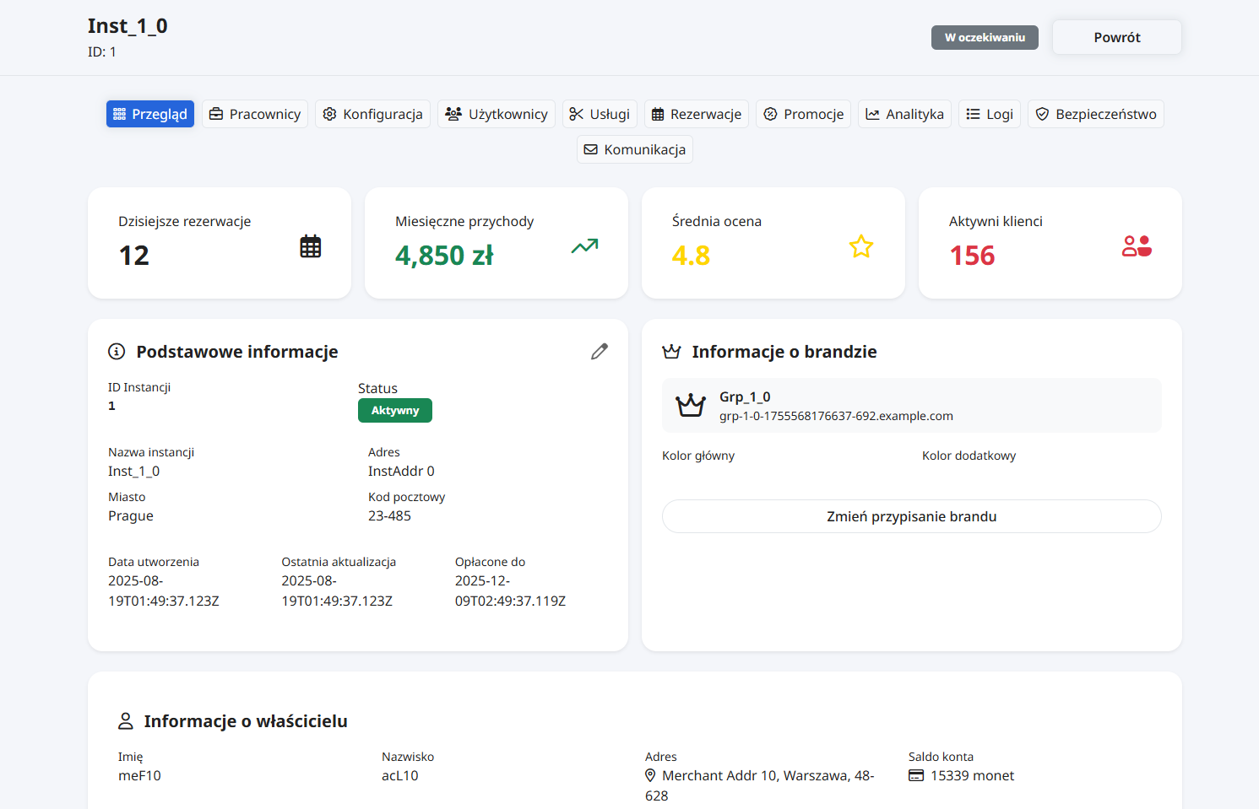Click the card icon beside 15339 monet
The image size is (1259, 809).
(916, 775)
